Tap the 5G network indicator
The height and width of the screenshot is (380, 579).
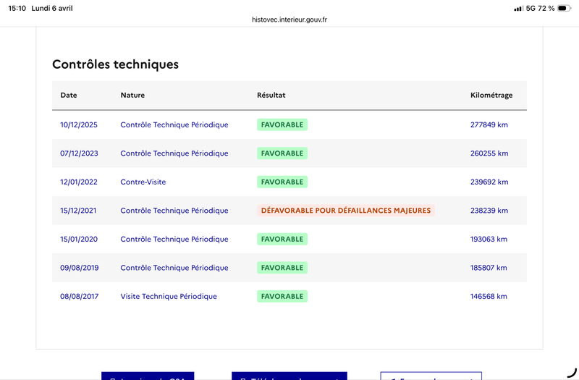531,8
